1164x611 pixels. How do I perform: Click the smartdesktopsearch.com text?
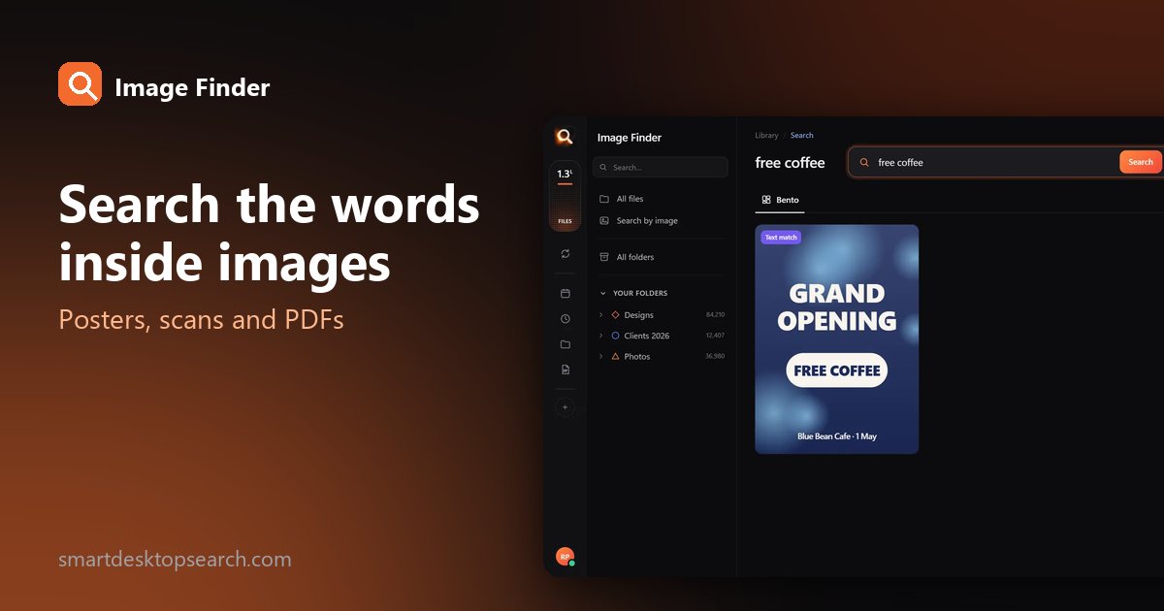tap(175, 560)
